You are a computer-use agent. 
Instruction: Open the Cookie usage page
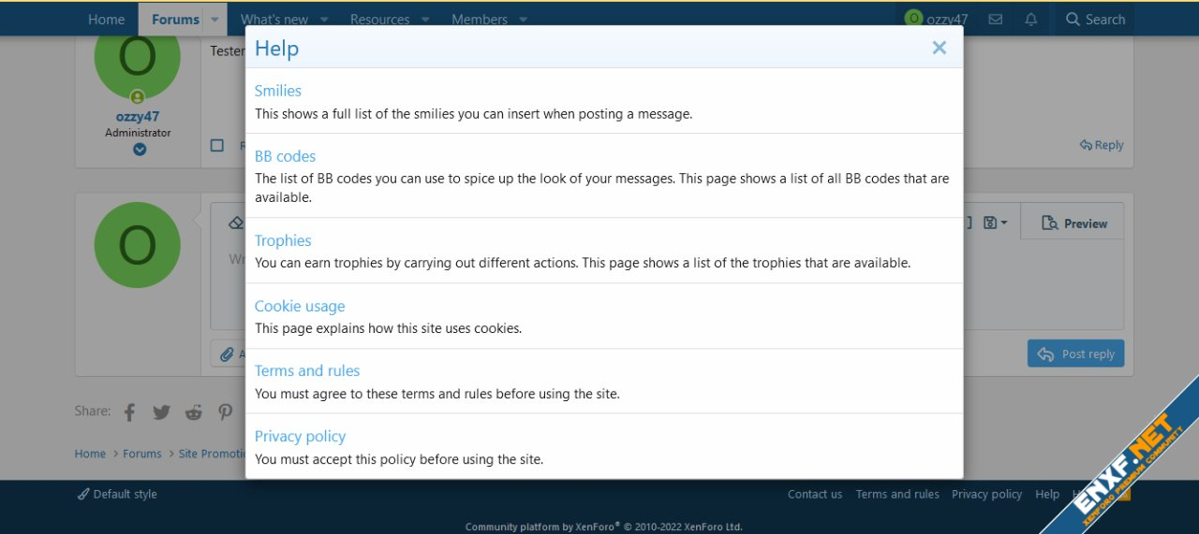[300, 306]
